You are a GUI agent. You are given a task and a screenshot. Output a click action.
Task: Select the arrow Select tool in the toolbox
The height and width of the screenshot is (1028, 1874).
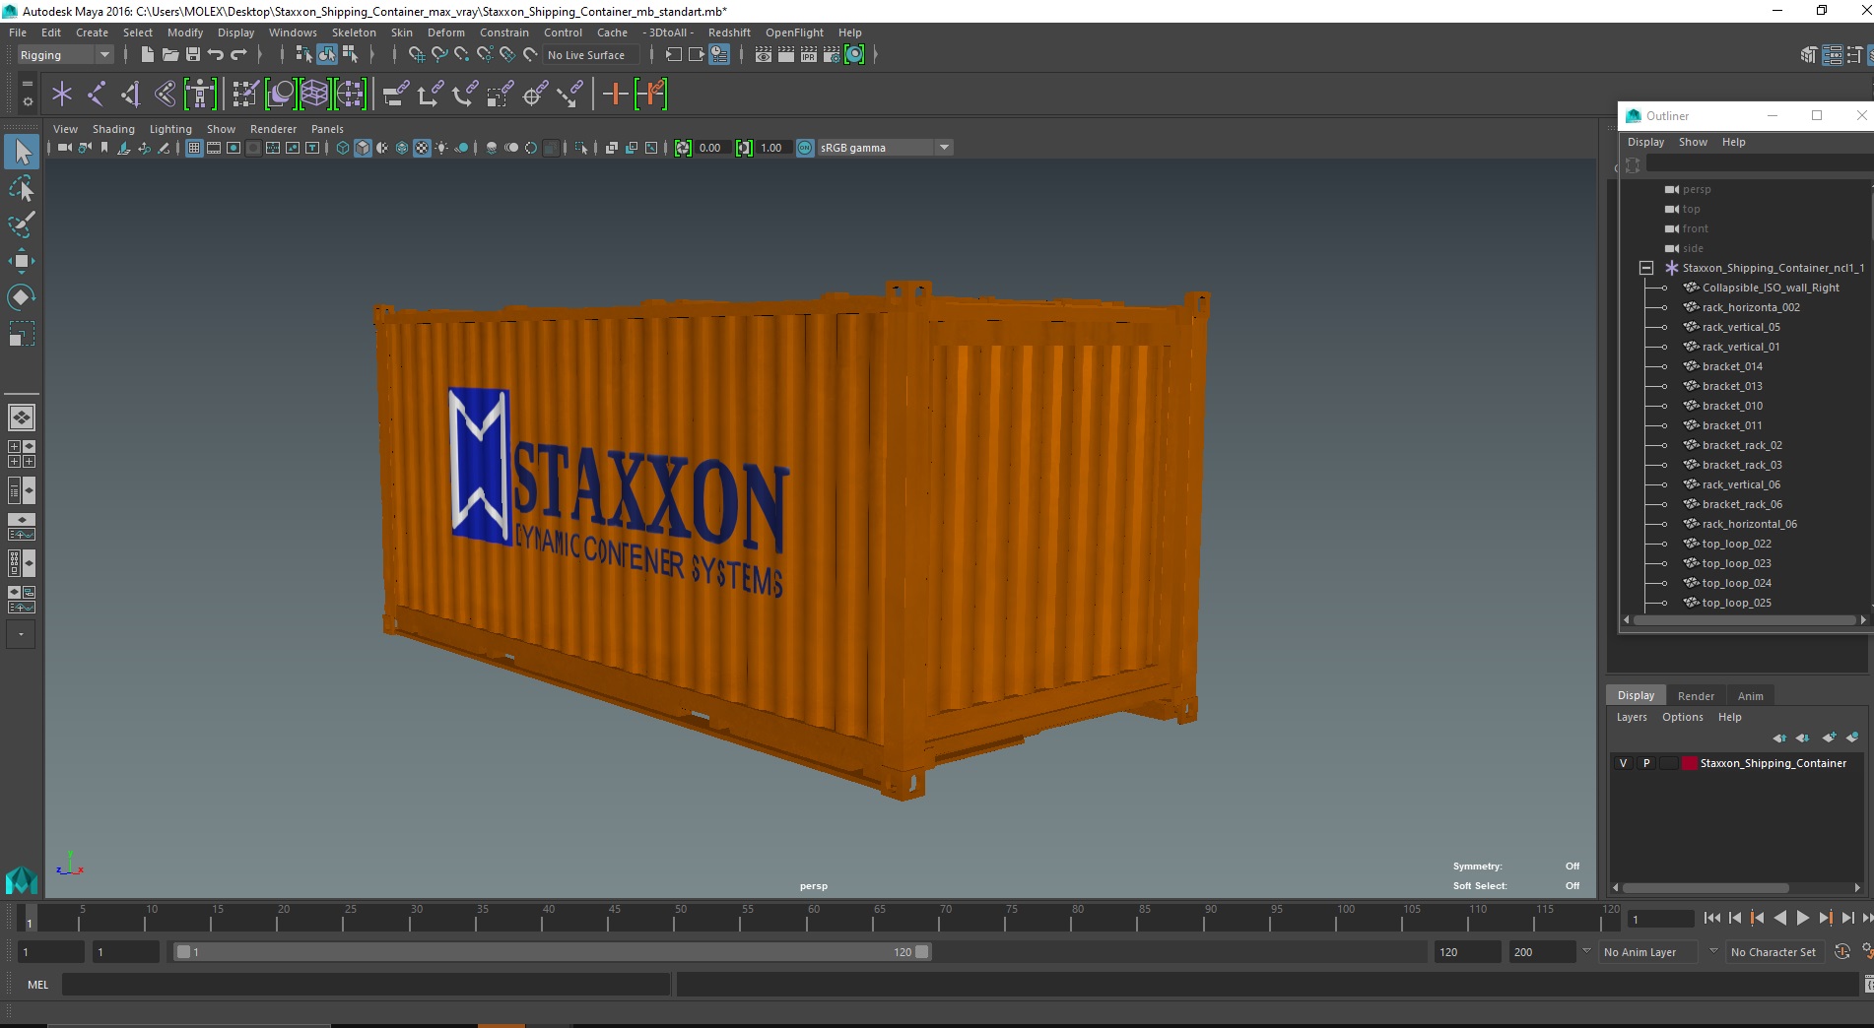(x=22, y=152)
